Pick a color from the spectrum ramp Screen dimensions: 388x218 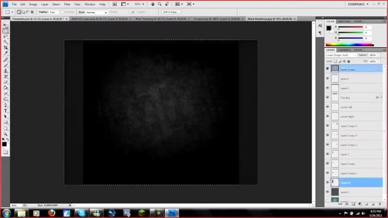(x=350, y=45)
